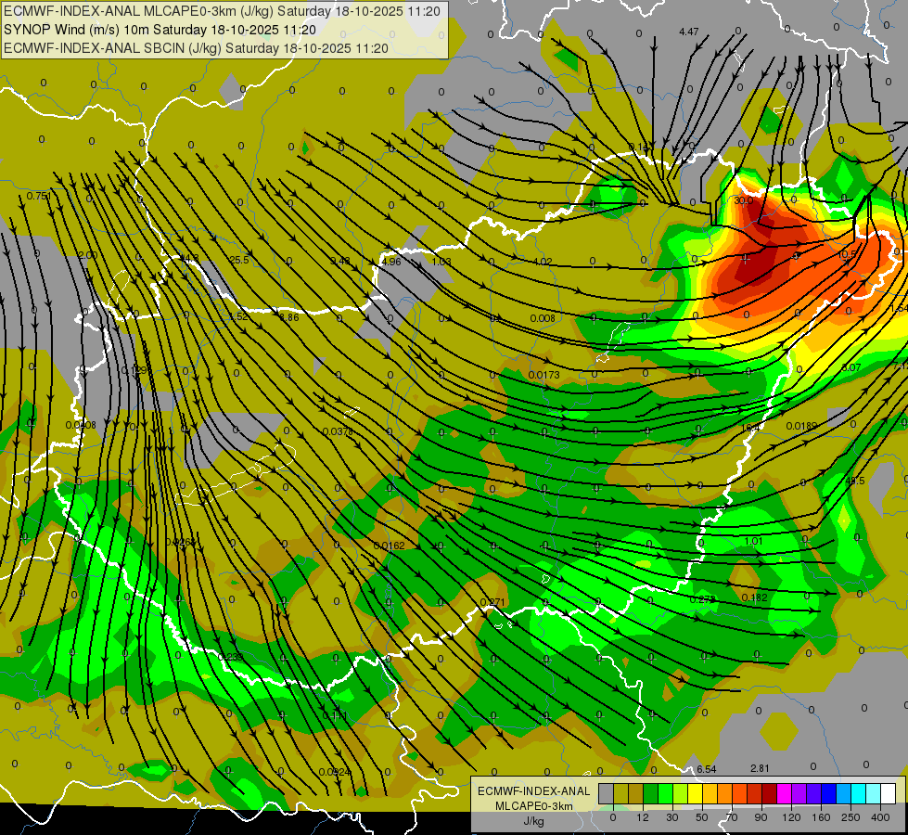Click the 1.03 value on the map

[441, 262]
